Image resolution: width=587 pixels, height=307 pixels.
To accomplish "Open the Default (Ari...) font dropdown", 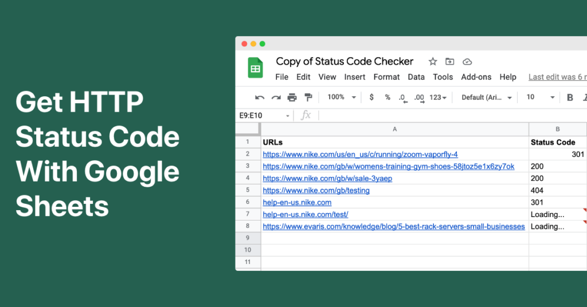I will [x=486, y=97].
